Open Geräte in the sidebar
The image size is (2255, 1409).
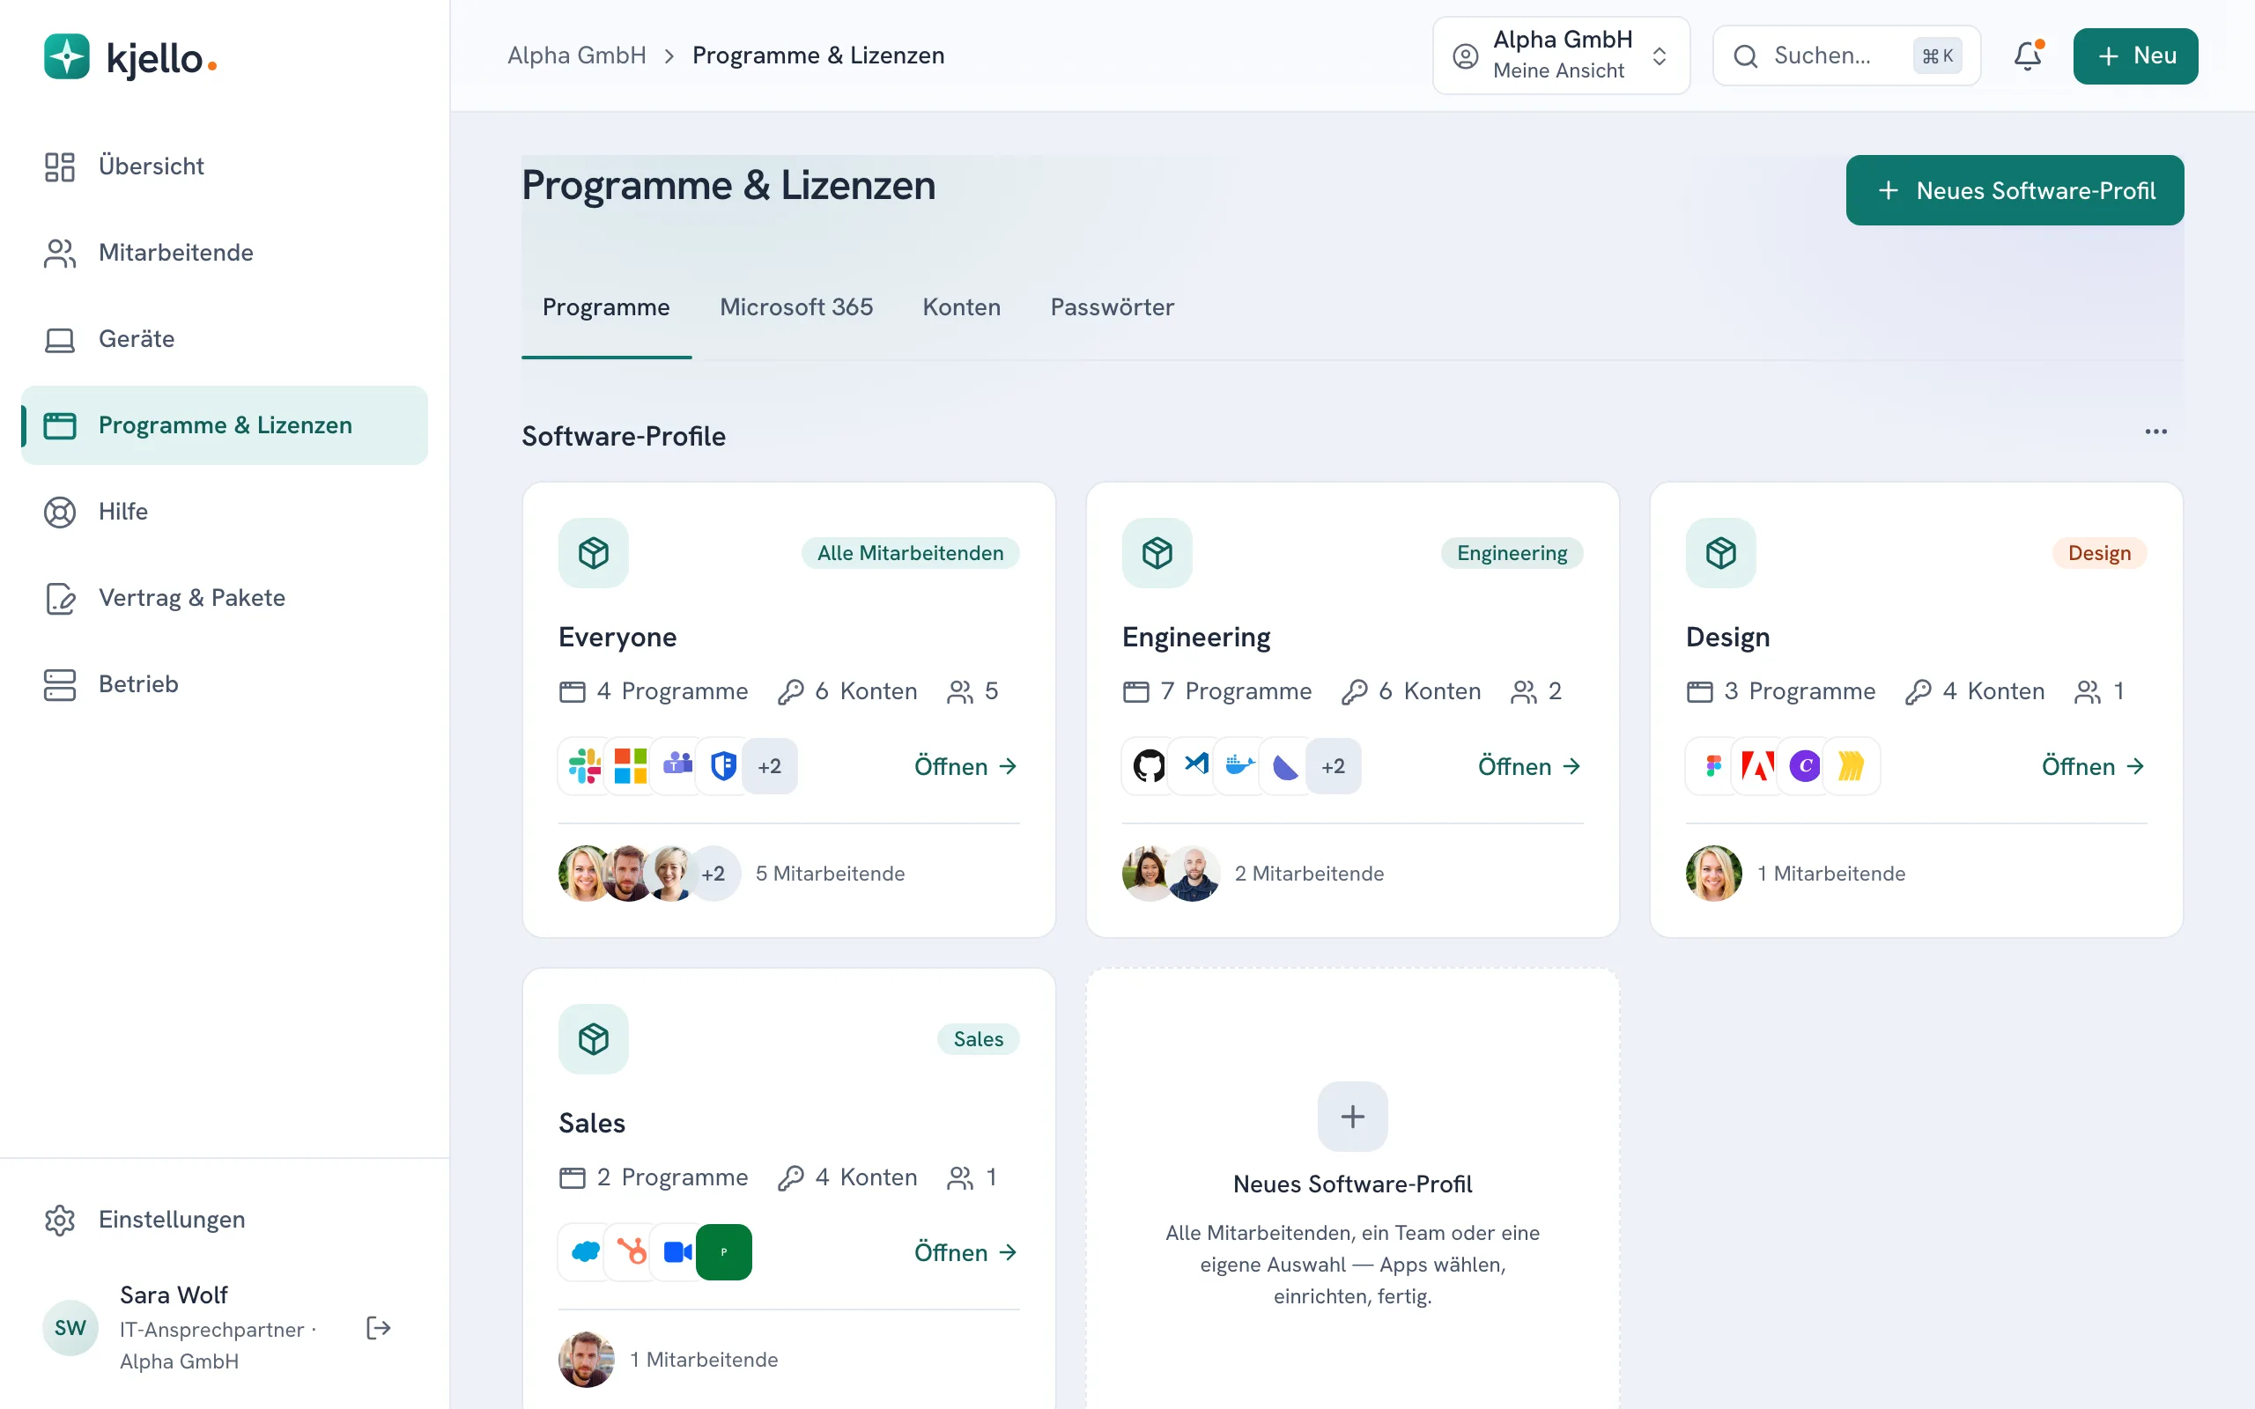[x=224, y=338]
